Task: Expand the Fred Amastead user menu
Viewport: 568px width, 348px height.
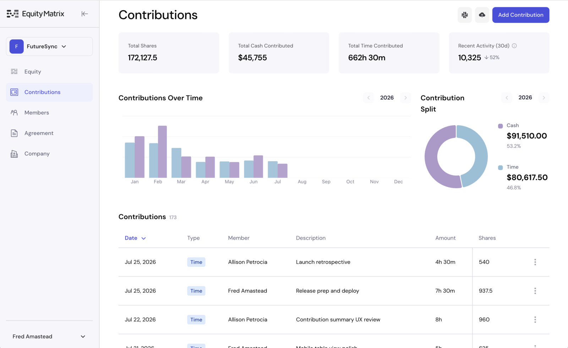Action: tap(49, 337)
